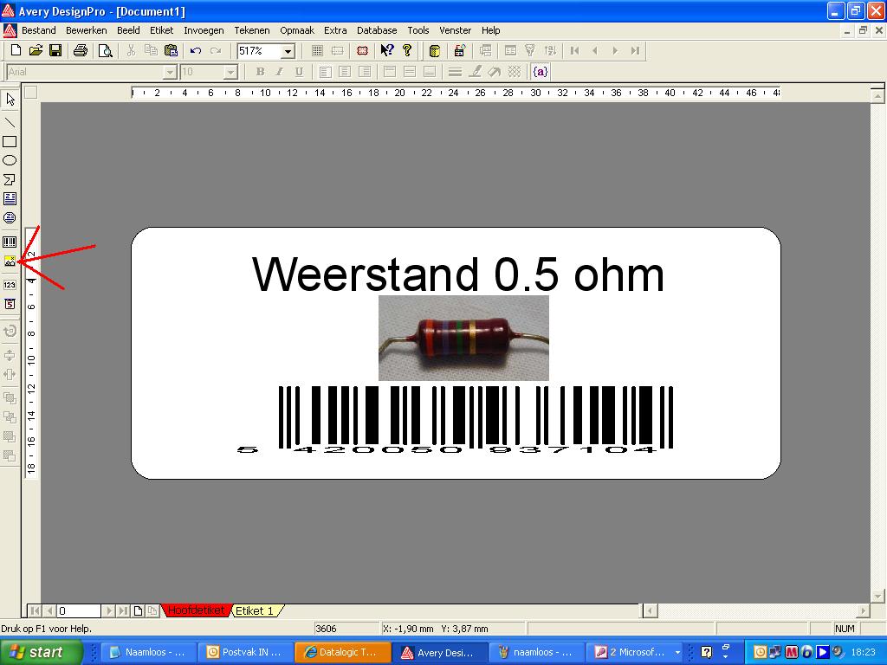Open the Beeld menu
Viewport: 887px width, 665px height.
(x=128, y=30)
